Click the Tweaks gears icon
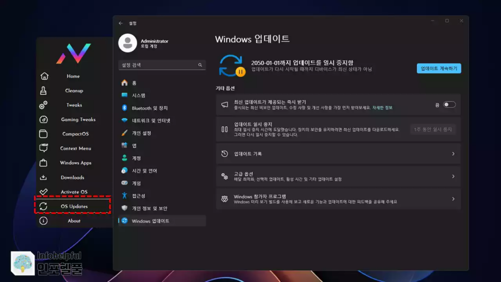This screenshot has height=282, width=501. point(44,105)
